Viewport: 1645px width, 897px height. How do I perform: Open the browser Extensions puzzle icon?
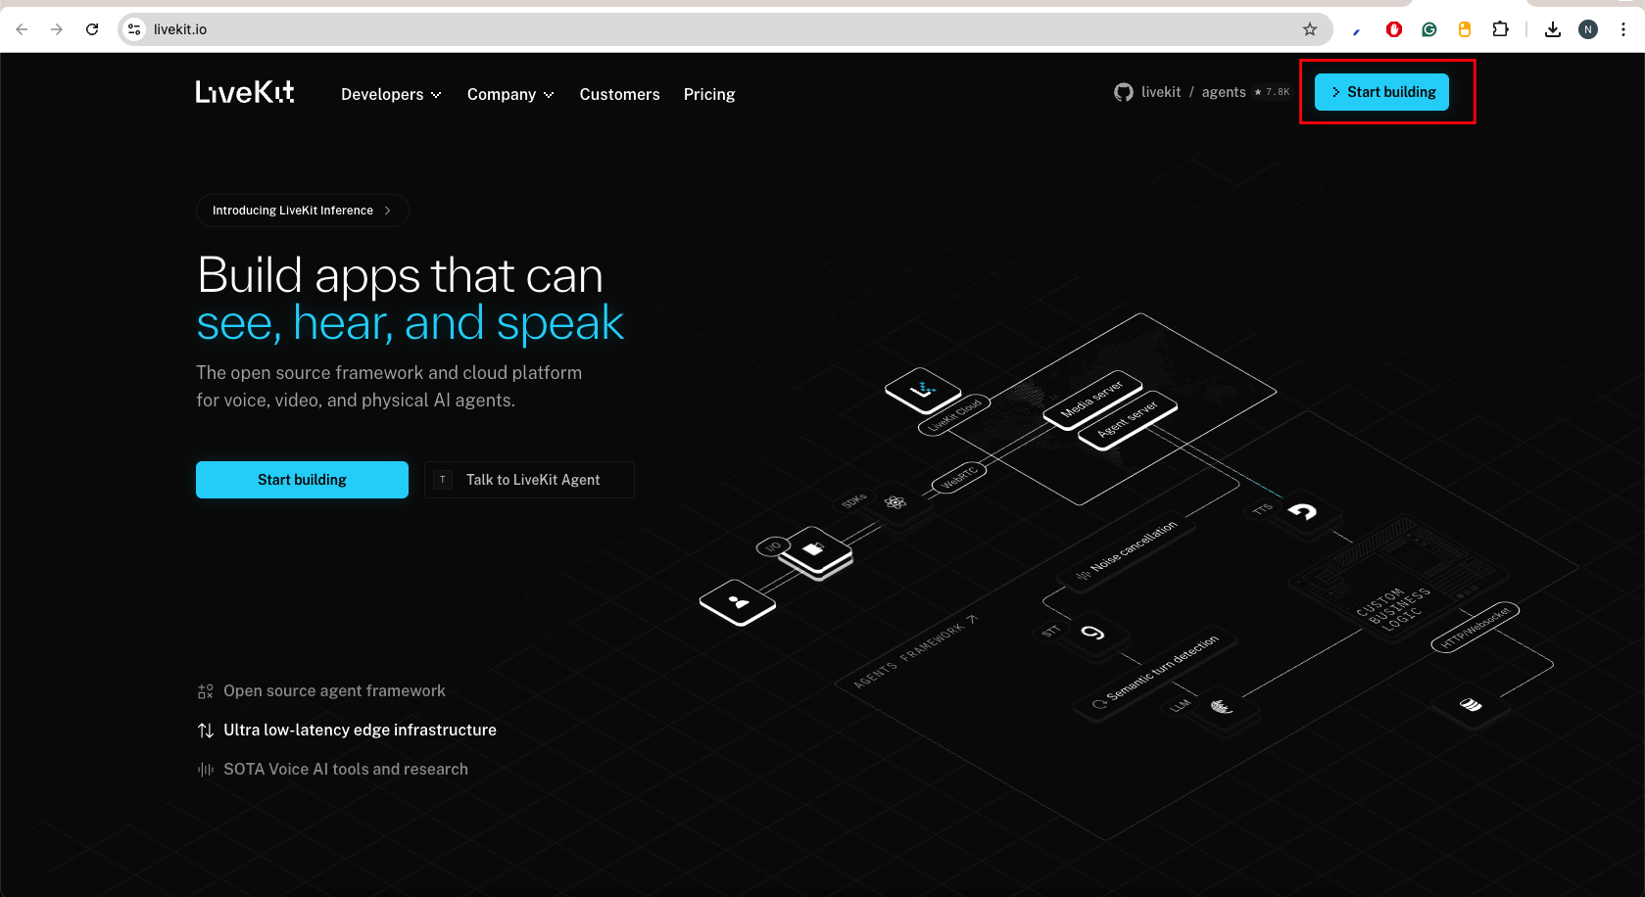1500,29
